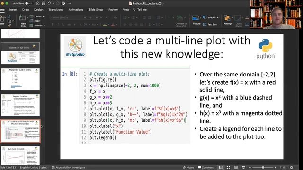The width and height of the screenshot is (303, 170).
Task: Click the Python logo on the slide
Action: click(266, 49)
